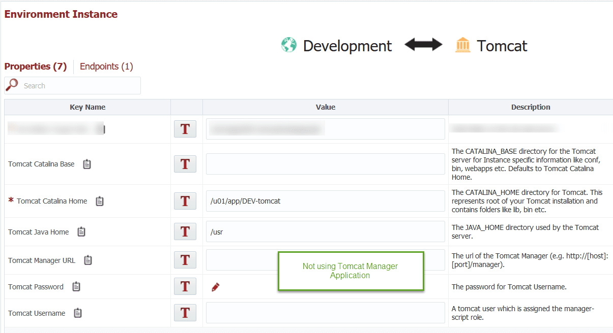
Task: Click the T button for Tomcat Java Home
Action: click(185, 231)
